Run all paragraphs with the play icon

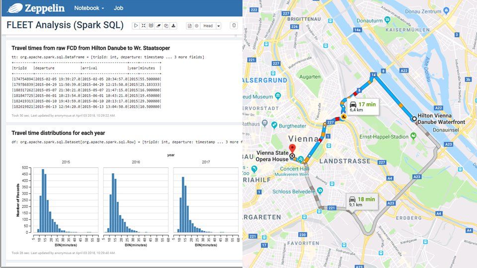pyautogui.click(x=136, y=26)
